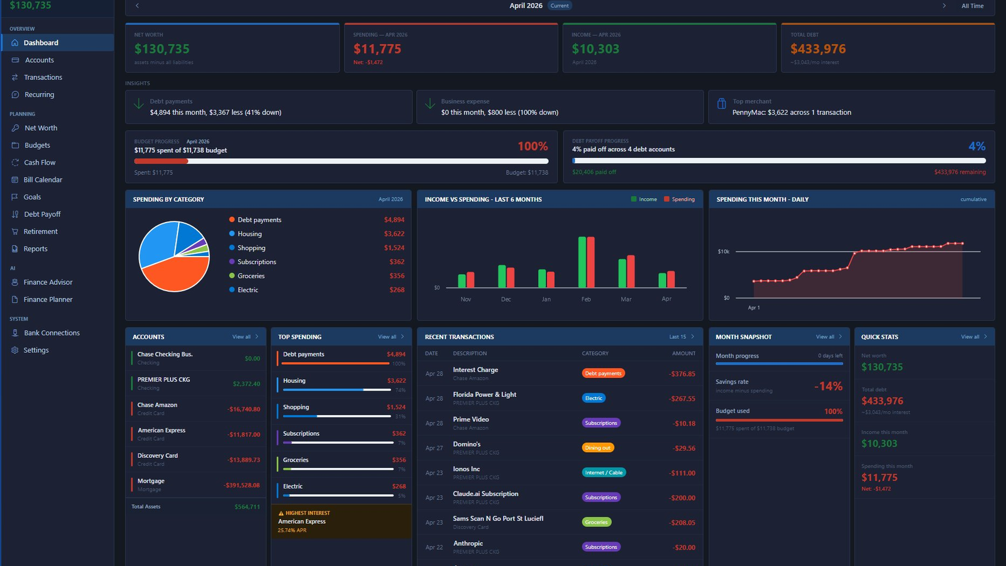Image resolution: width=1006 pixels, height=566 pixels.
Task: Open the Bank Connections icon
Action: click(15, 333)
